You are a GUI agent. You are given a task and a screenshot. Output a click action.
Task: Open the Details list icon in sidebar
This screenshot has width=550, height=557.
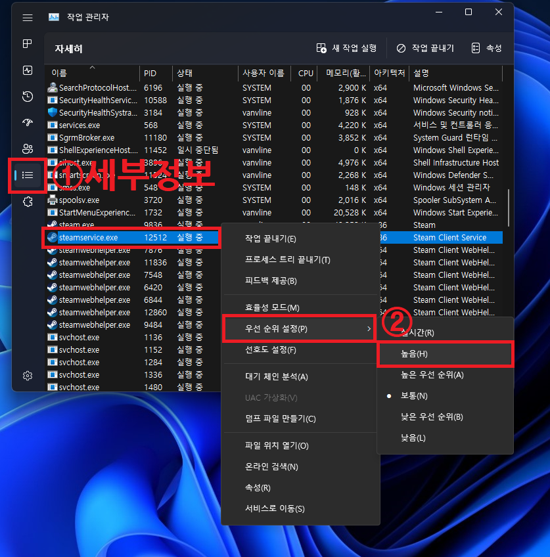28,175
